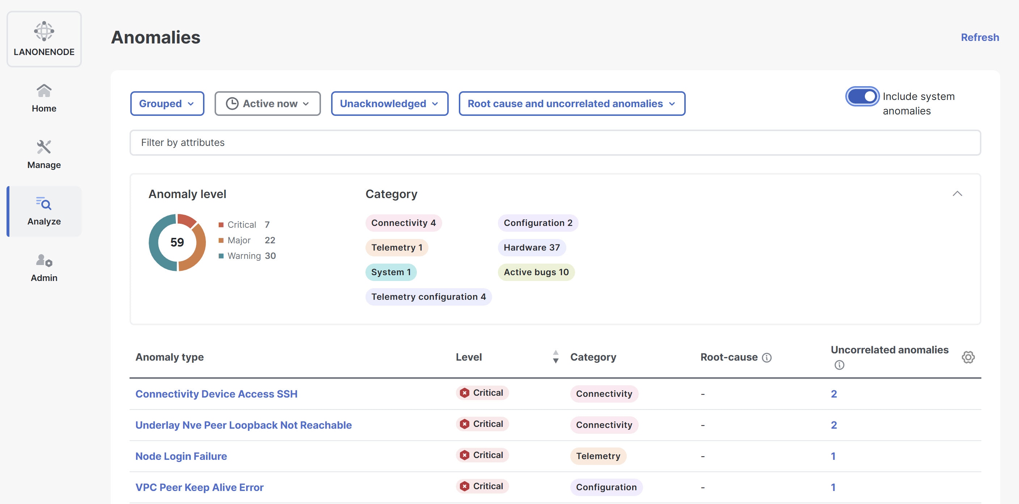The width and height of the screenshot is (1019, 504).
Task: Open the Home section icon
Action: [44, 91]
